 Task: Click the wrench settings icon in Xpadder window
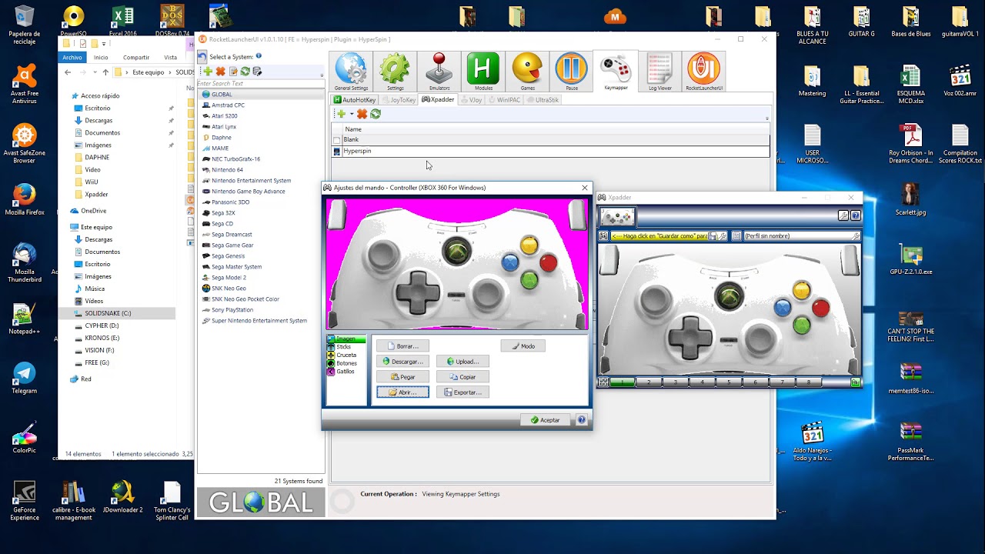point(843,216)
